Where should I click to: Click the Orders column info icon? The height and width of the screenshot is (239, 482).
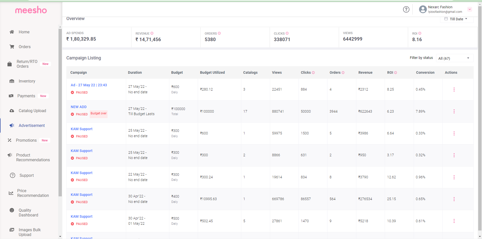click(343, 73)
